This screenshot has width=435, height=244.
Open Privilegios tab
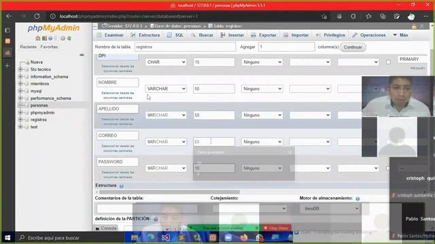click(331, 35)
